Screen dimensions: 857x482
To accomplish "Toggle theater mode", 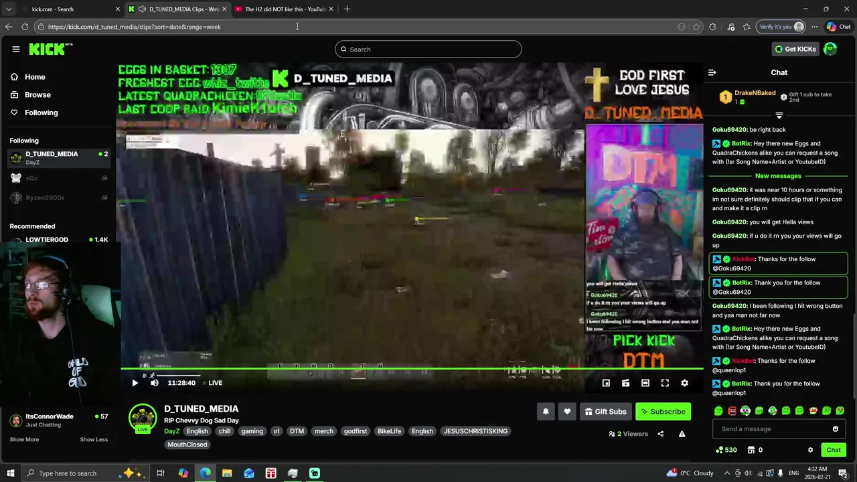I will click(645, 383).
